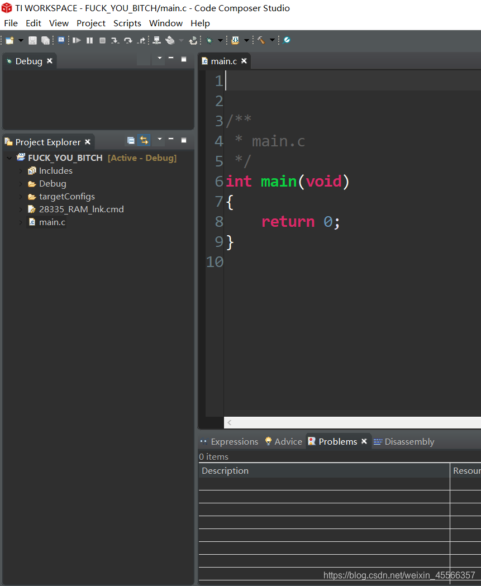Click the New file toolbar icon

[x=9, y=40]
